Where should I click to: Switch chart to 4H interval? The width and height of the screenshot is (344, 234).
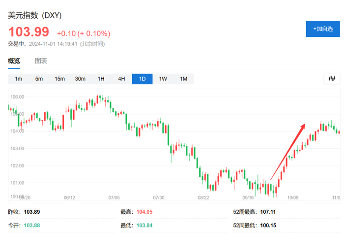pos(121,79)
